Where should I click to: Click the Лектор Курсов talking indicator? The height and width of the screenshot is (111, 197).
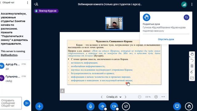(x=46, y=11)
